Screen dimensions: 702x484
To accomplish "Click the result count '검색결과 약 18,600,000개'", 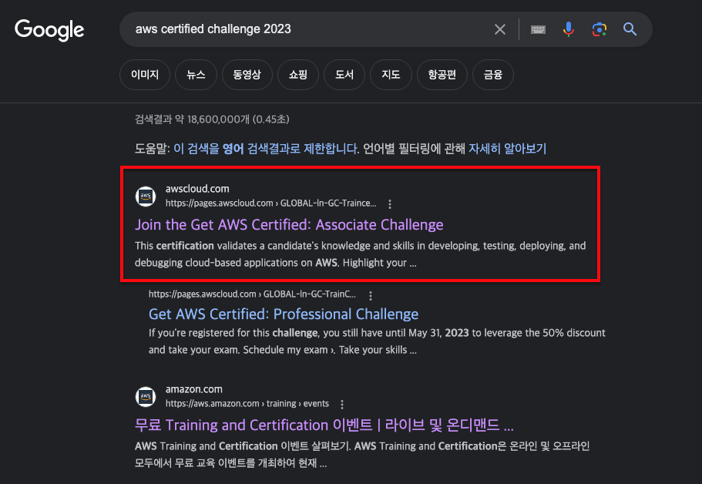I will click(212, 119).
